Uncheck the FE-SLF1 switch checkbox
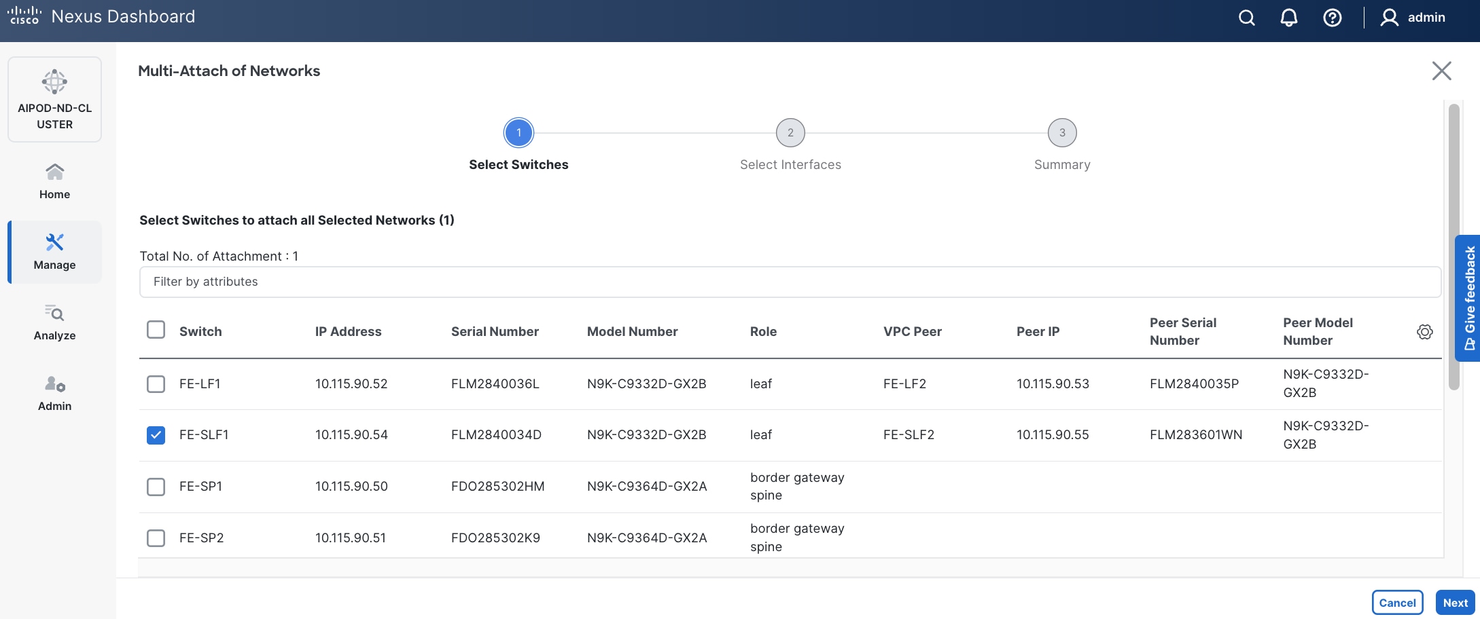The width and height of the screenshot is (1480, 619). coord(156,435)
